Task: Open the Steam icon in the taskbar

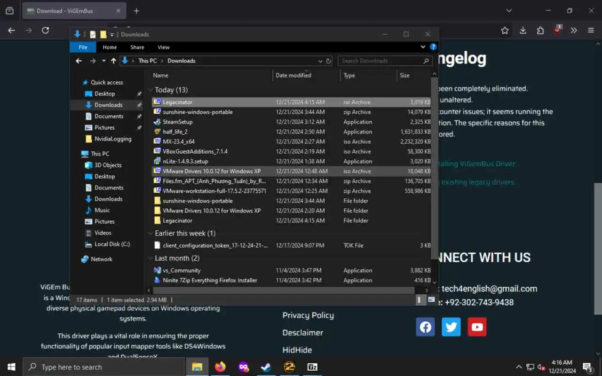Action: point(266,367)
